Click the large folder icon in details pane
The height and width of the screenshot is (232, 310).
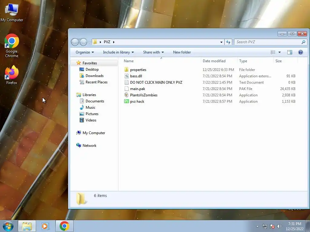point(81,198)
